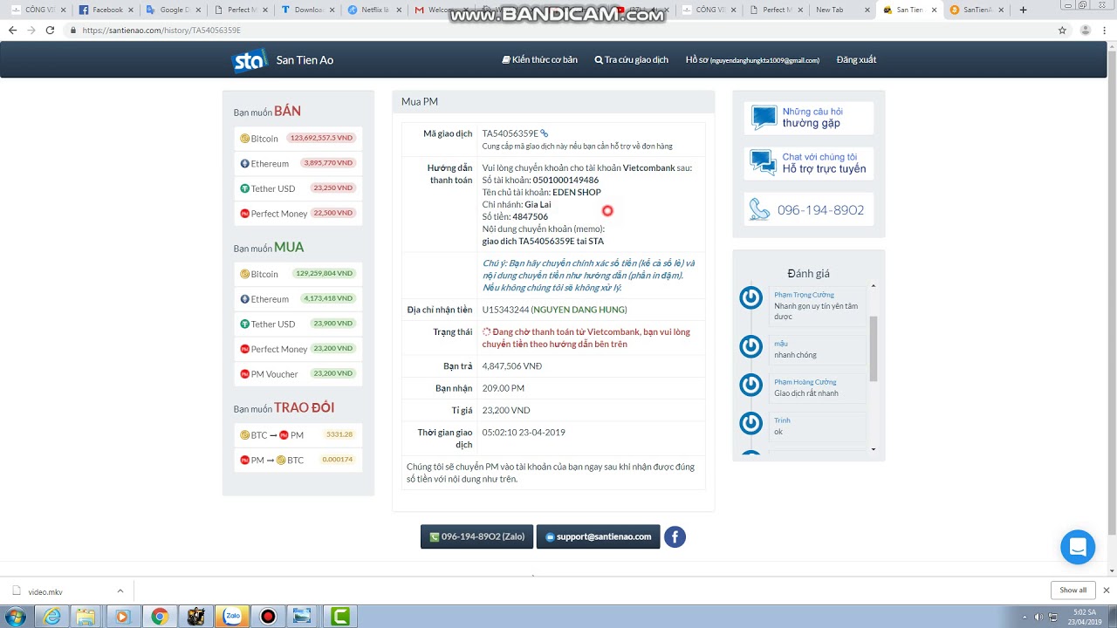Click the browser forward arrow
The image size is (1117, 628).
click(x=31, y=30)
